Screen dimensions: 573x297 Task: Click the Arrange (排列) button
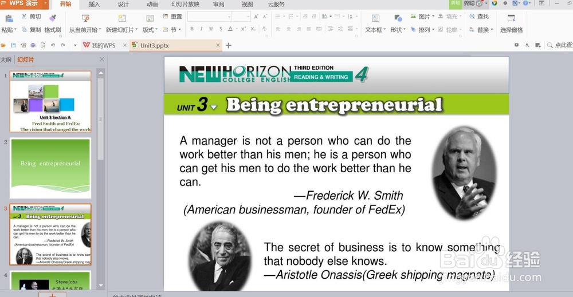[x=422, y=30]
